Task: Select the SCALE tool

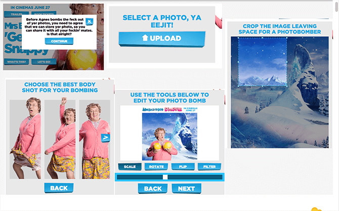Action: click(130, 167)
